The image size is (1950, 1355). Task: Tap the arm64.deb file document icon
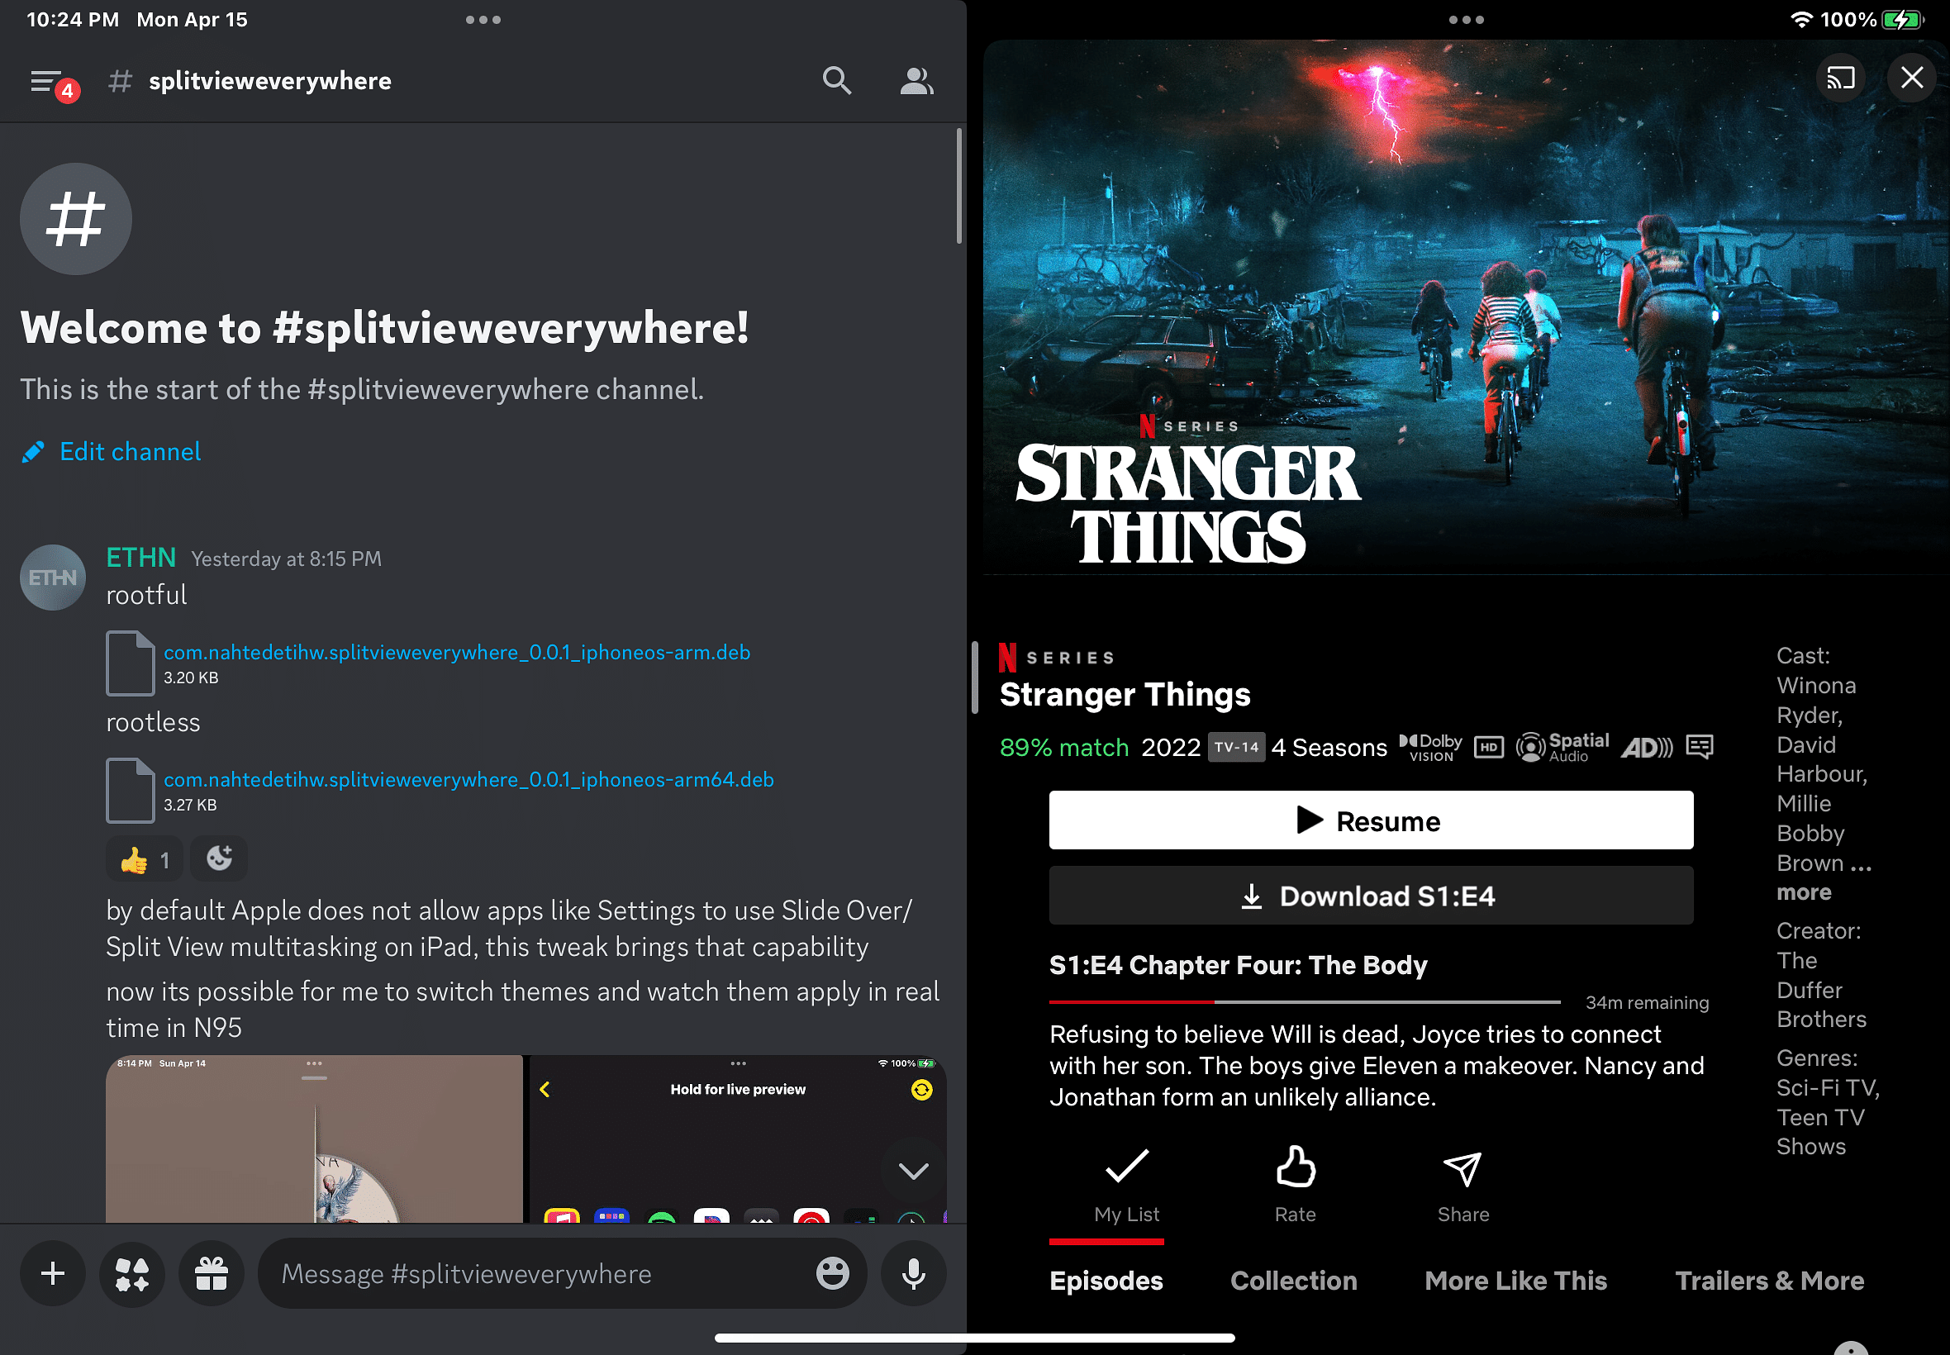point(131,791)
